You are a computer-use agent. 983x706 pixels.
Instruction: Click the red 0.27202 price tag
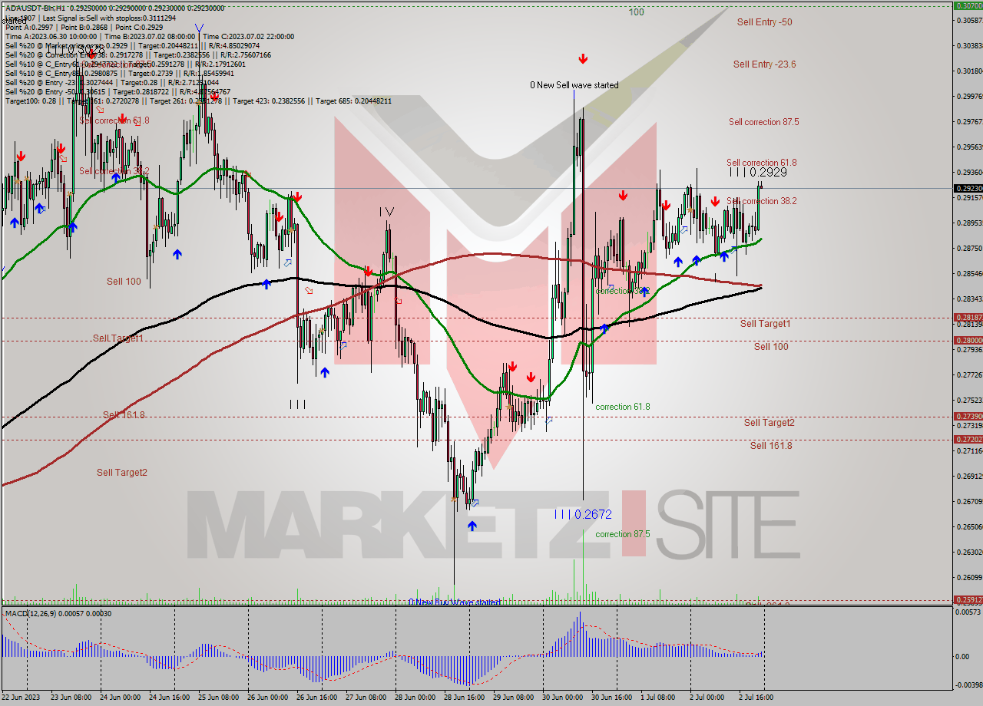point(967,439)
